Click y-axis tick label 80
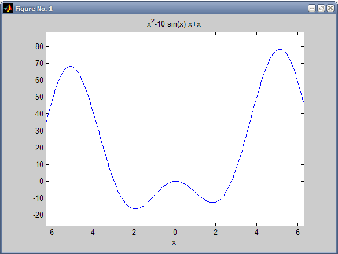 click(39, 46)
